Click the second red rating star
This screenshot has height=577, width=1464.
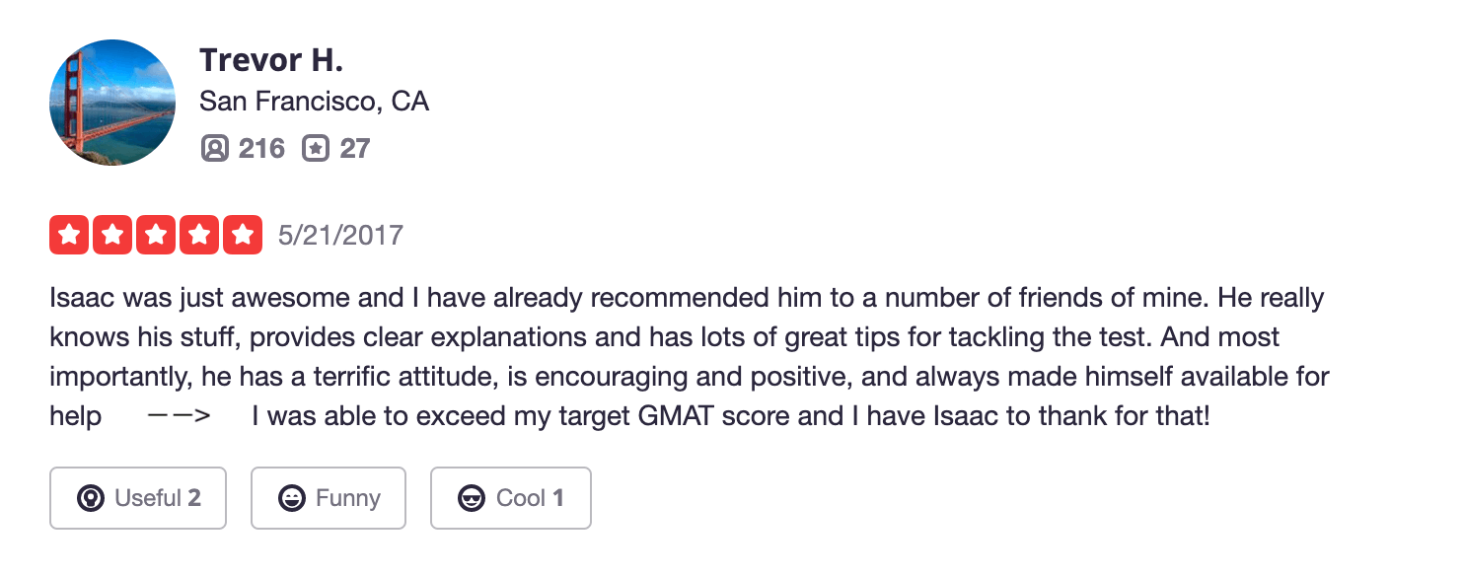coord(112,235)
